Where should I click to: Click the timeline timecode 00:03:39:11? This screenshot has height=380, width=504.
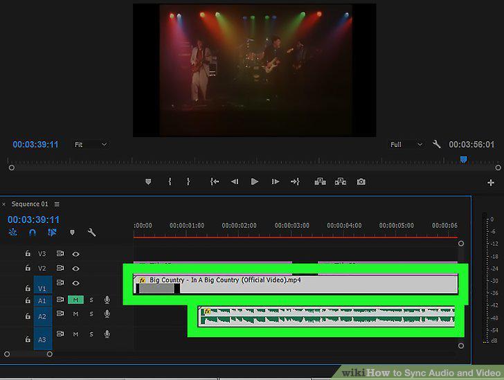pos(33,220)
